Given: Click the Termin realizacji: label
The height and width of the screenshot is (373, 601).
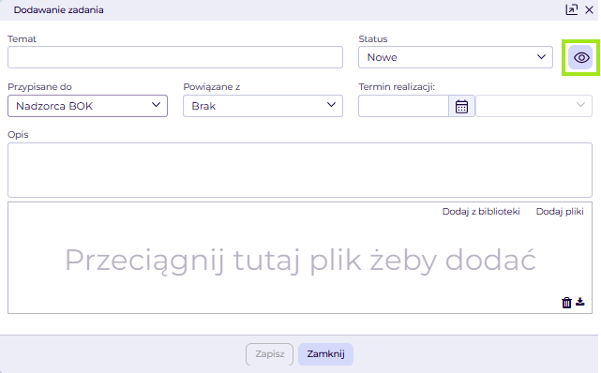Looking at the screenshot, I should click(397, 87).
